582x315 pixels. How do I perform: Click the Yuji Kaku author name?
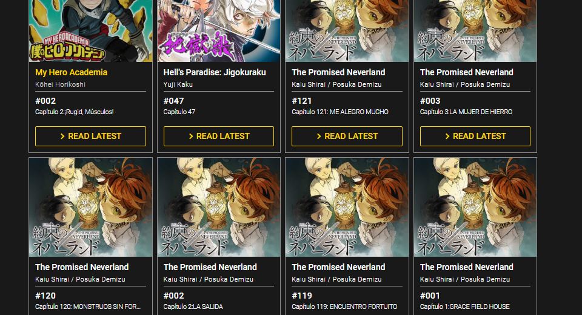click(178, 84)
